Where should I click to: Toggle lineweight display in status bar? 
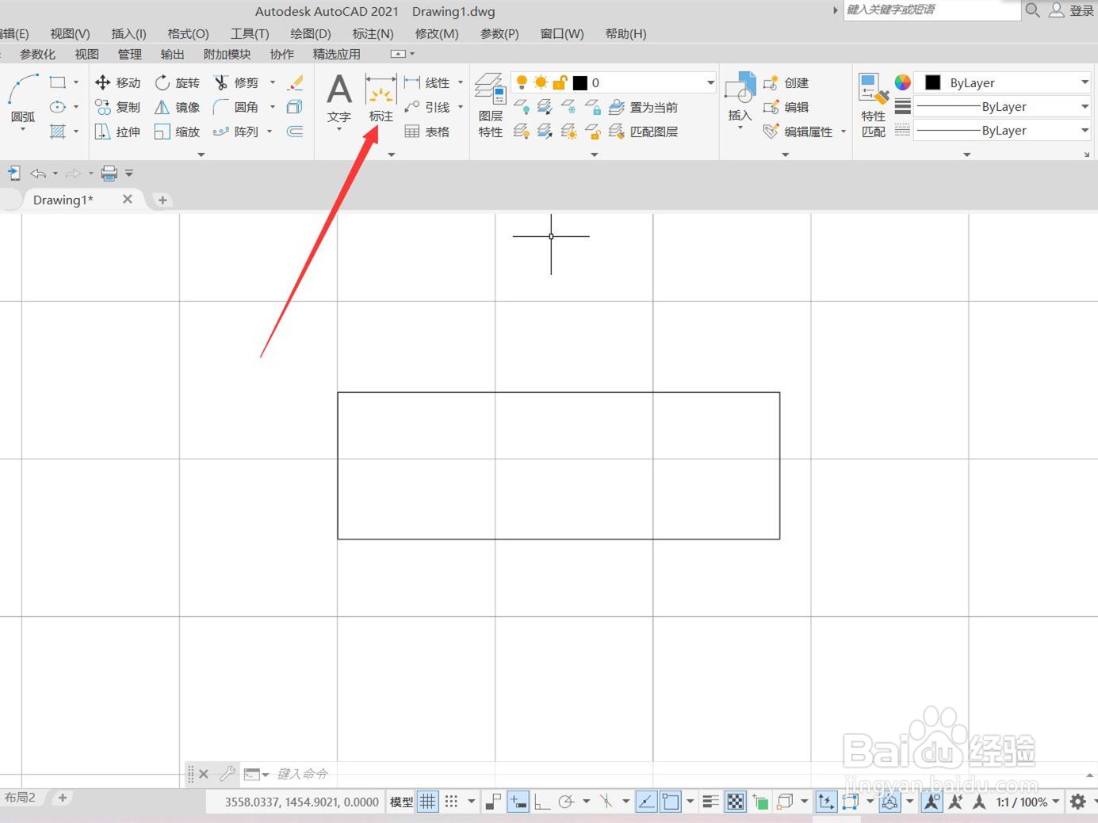pyautogui.click(x=710, y=802)
